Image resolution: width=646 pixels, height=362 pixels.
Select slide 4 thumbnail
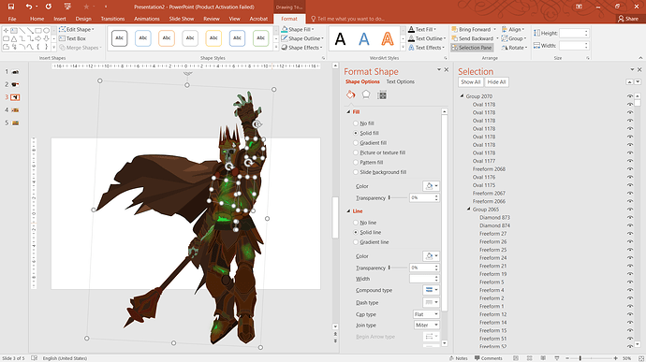pyautogui.click(x=15, y=110)
